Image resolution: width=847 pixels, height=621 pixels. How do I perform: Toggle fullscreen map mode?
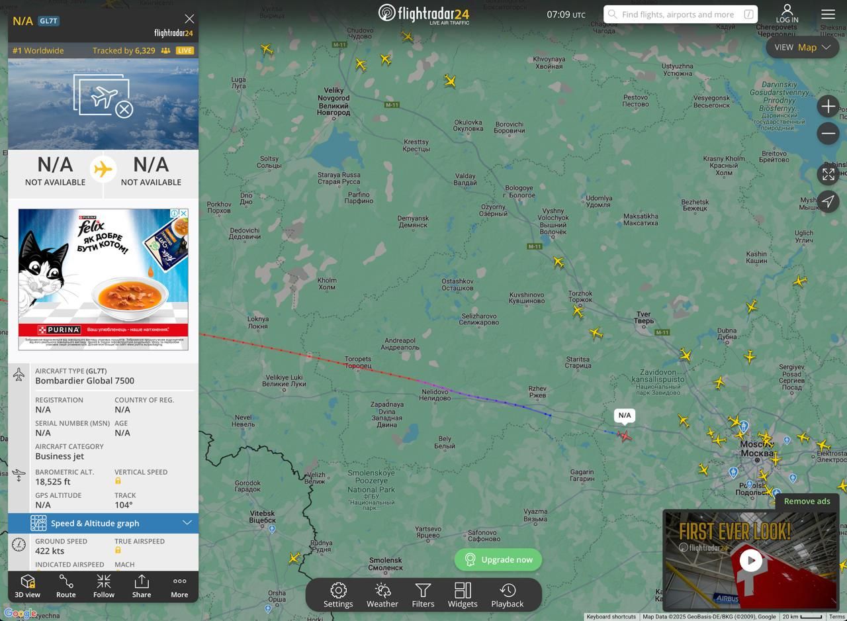click(x=828, y=174)
